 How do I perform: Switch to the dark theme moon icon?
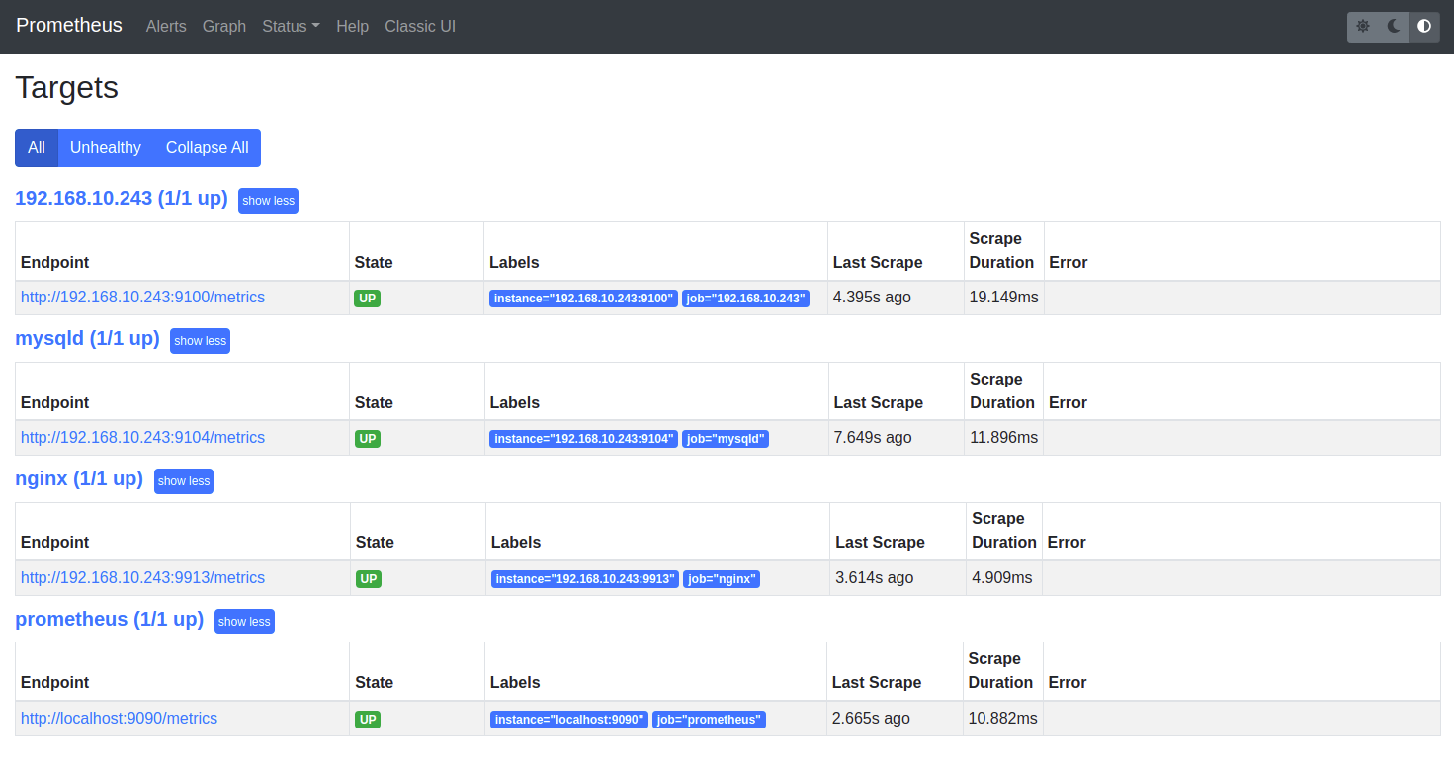pyautogui.click(x=1394, y=27)
